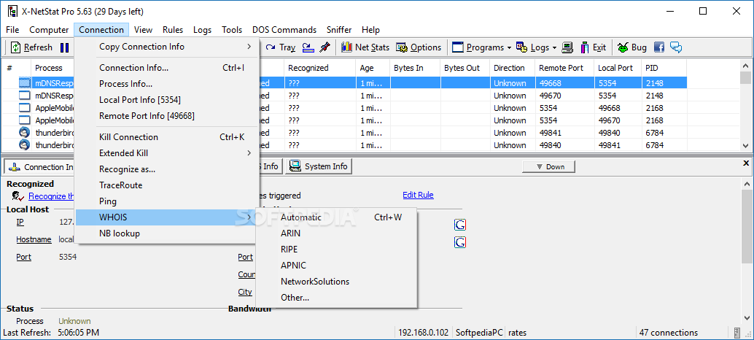This screenshot has width=754, height=340.
Task: Choose Process Info... menu entry
Action: tap(167, 84)
